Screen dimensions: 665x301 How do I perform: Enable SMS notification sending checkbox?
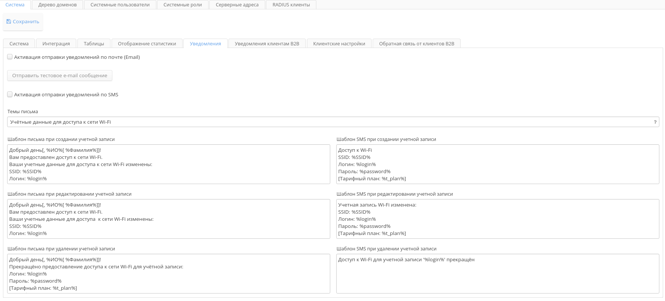[10, 94]
